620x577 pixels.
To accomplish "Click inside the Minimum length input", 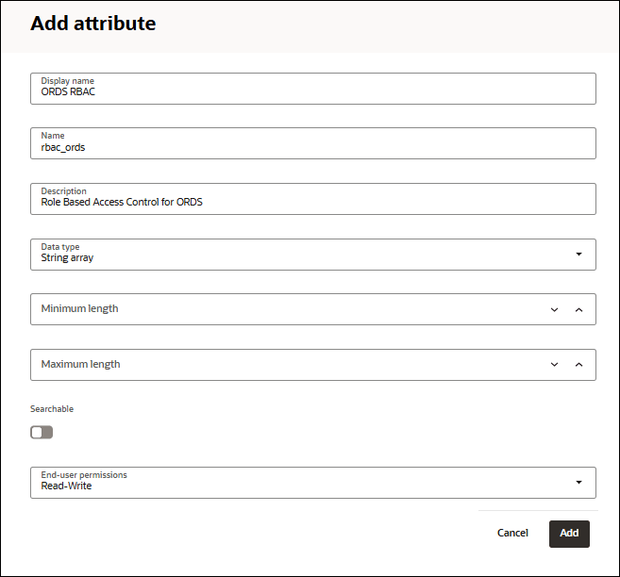I will click(283, 309).
